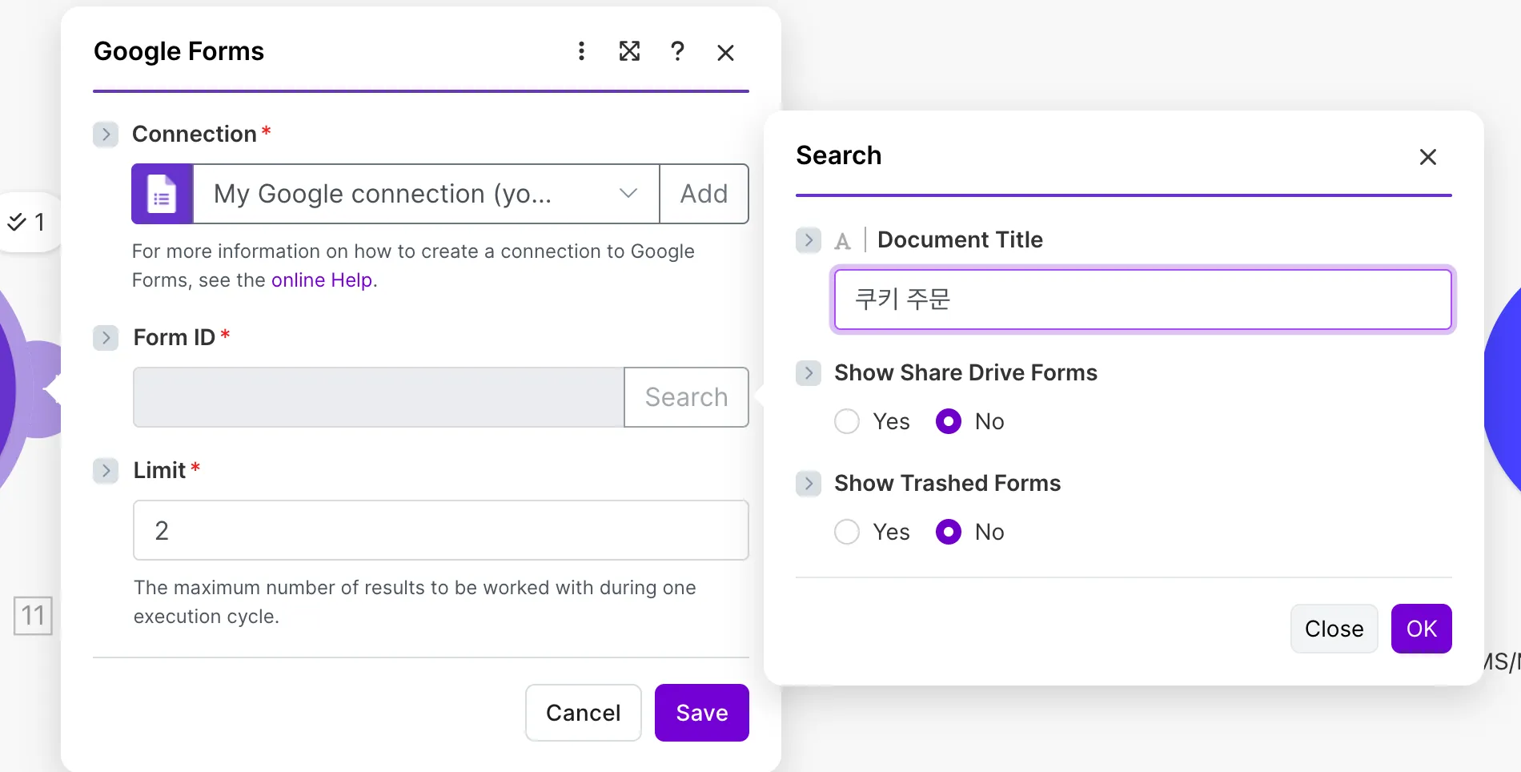Viewport: 1521px width, 772px height.
Task: Open help with the question mark icon
Action: coord(677,52)
